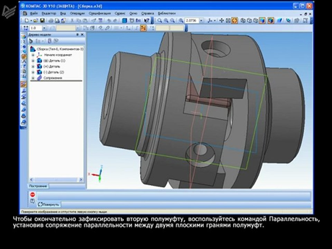This screenshot has width=332, height=249.
Task: Select the Zoom Window magnifier icon
Action: pos(160,20)
